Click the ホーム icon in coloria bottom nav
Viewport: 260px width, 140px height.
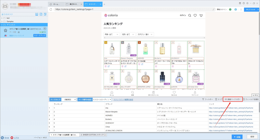coord(112,93)
